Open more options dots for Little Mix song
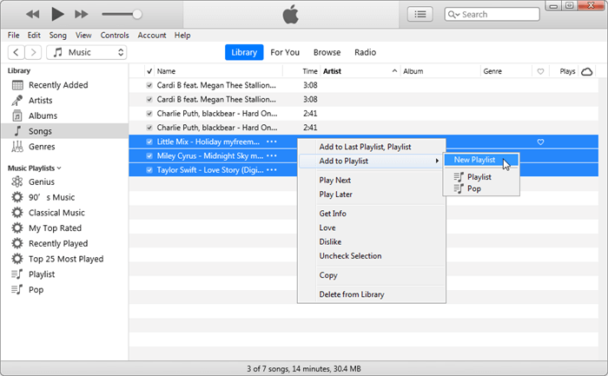The width and height of the screenshot is (608, 376). point(272,142)
